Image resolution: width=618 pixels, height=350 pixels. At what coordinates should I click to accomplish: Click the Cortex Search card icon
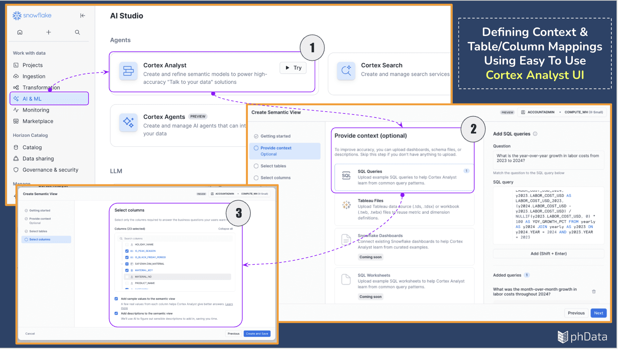click(346, 71)
